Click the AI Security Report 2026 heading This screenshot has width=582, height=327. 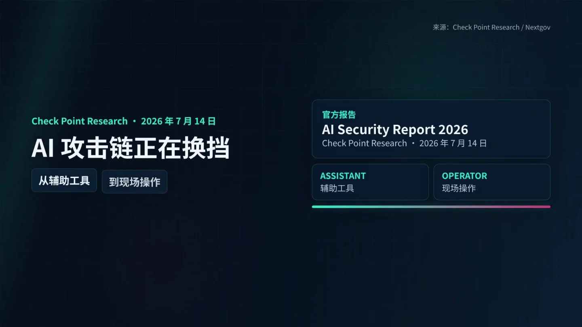(395, 130)
